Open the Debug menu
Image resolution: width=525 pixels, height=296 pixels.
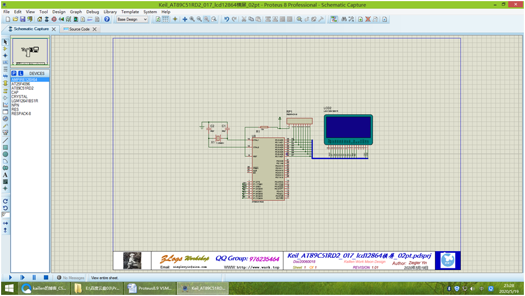pos(92,12)
